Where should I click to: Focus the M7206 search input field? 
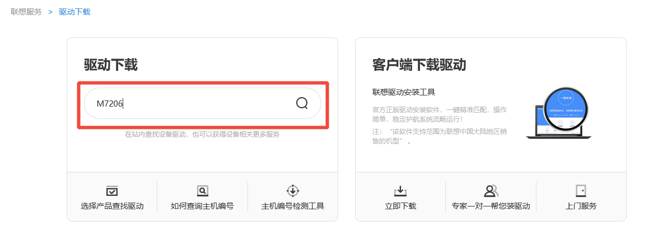pos(203,103)
